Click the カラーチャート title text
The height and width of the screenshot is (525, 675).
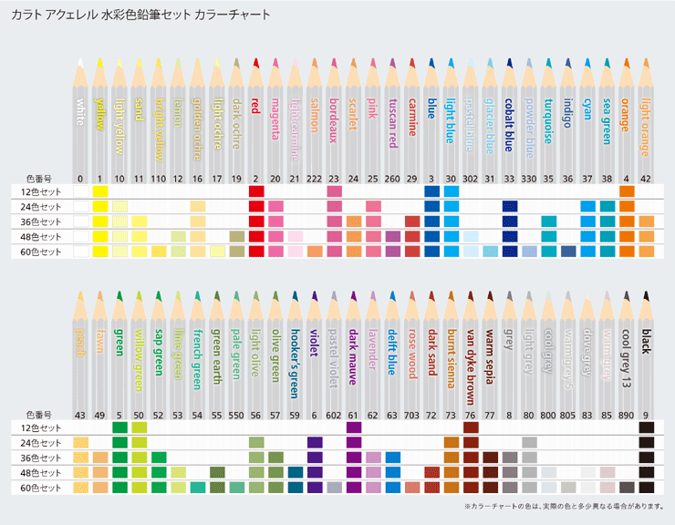point(233,15)
